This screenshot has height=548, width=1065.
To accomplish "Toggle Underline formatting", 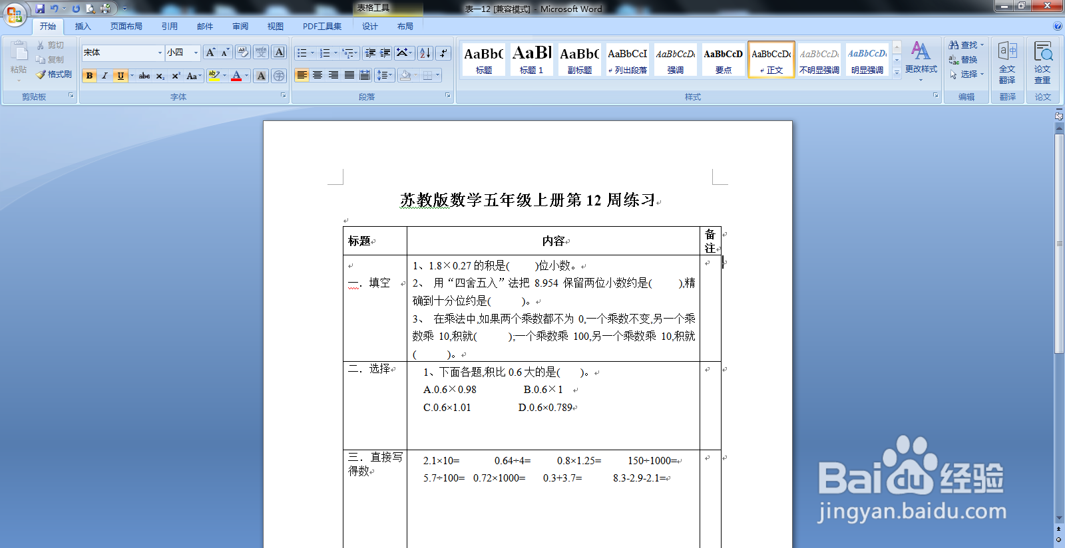I will point(120,76).
